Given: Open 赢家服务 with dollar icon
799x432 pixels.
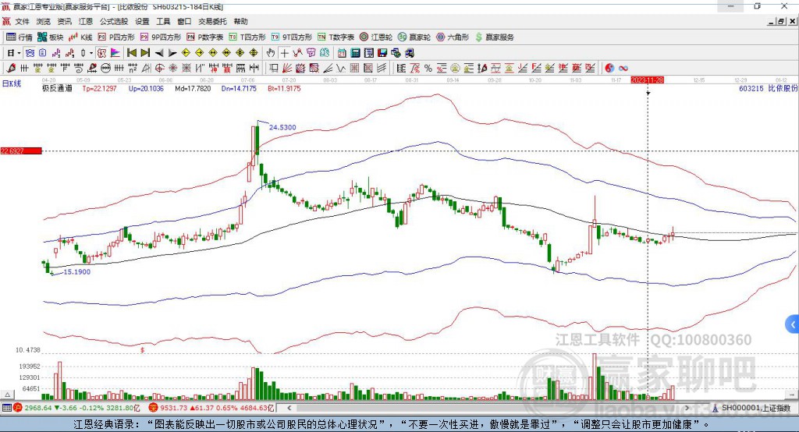Looking at the screenshot, I should pos(494,37).
